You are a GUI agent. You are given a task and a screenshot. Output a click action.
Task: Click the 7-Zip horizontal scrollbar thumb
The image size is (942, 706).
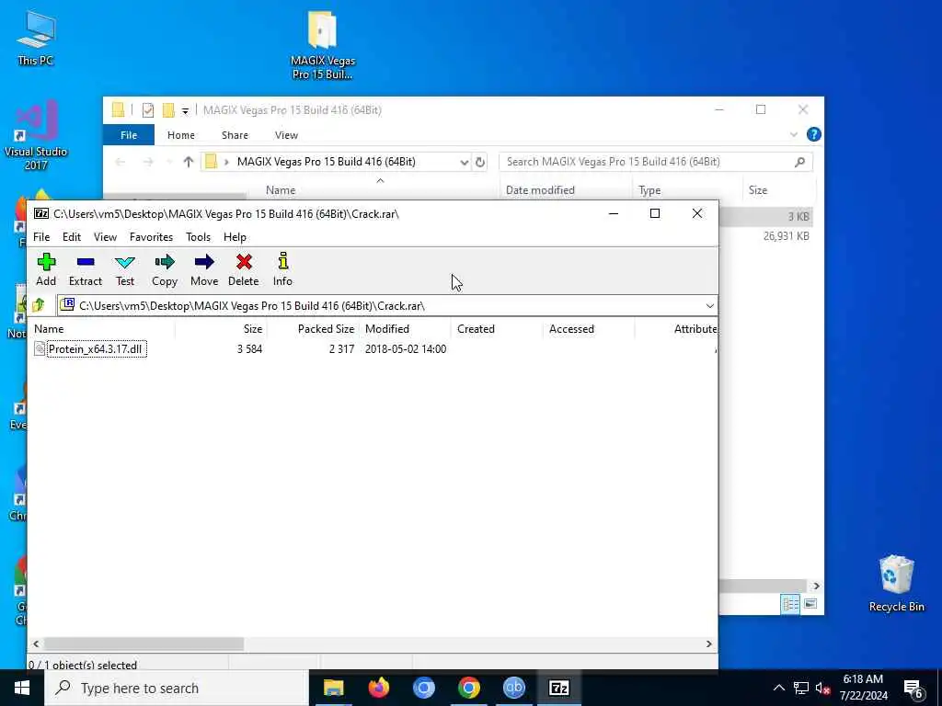click(144, 644)
